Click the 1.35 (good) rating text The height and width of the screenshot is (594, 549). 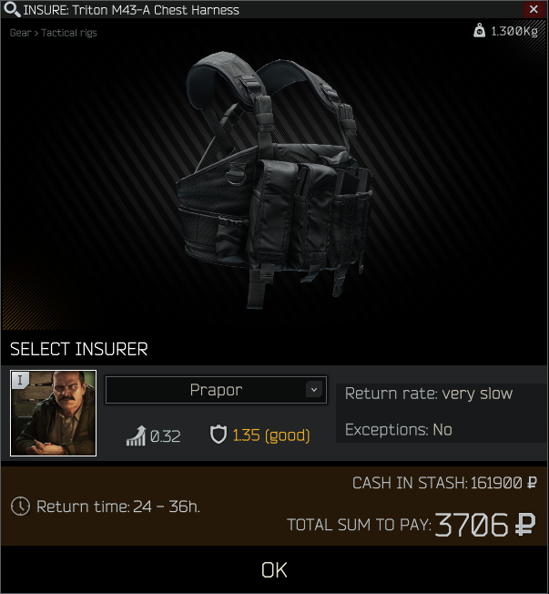point(271,435)
